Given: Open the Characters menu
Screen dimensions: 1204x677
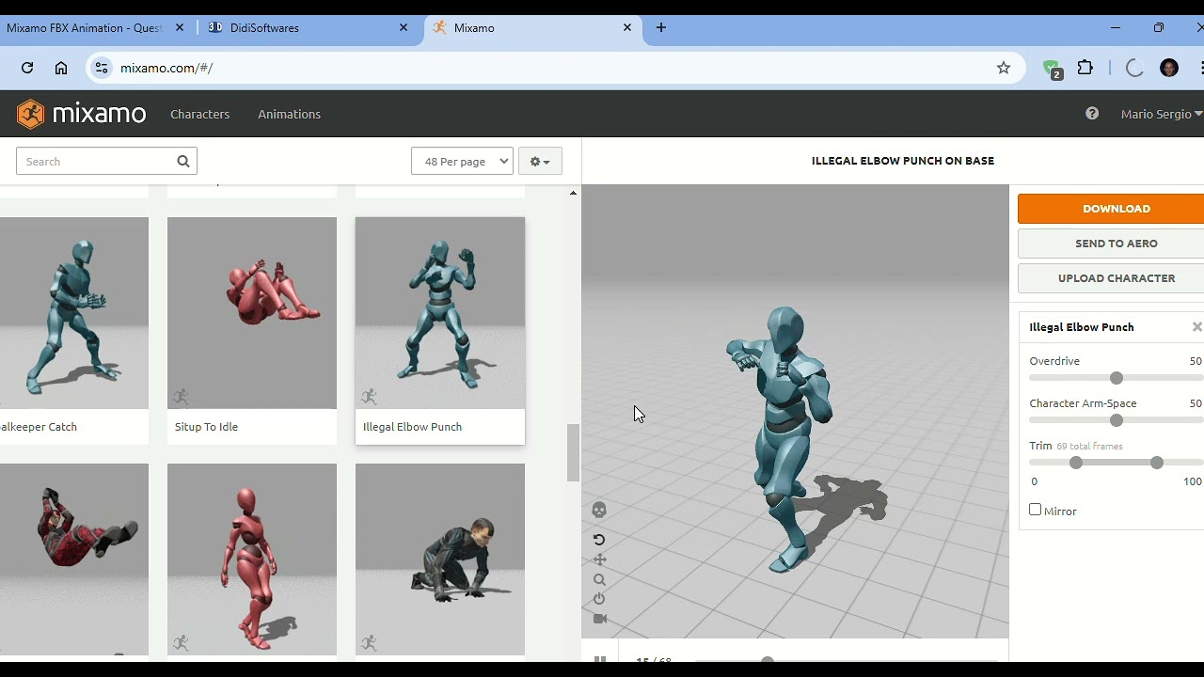Looking at the screenshot, I should pos(199,114).
